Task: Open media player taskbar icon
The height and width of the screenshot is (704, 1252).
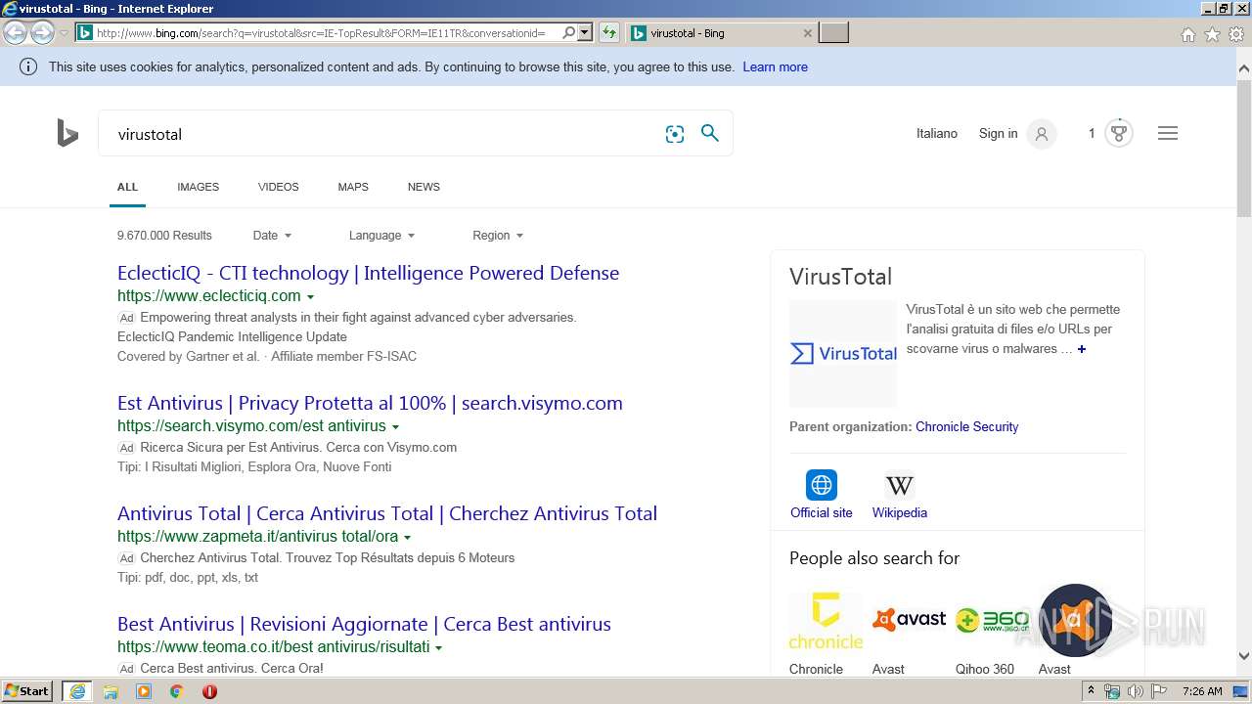Action: (x=144, y=691)
